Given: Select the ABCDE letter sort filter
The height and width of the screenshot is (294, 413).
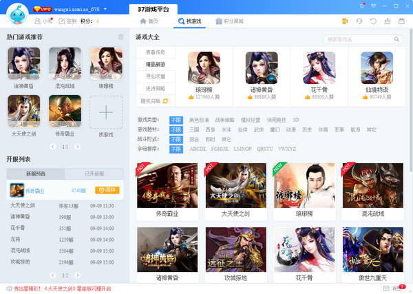Looking at the screenshot, I should (x=198, y=149).
